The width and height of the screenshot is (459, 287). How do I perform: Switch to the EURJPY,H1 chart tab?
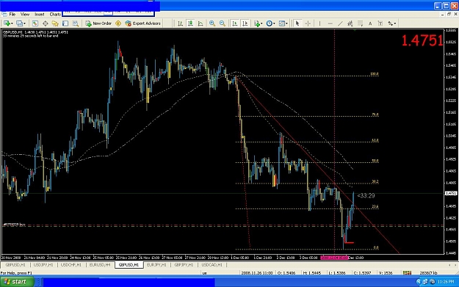(x=156, y=265)
